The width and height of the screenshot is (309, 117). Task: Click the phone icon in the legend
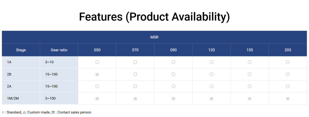click(x=53, y=112)
